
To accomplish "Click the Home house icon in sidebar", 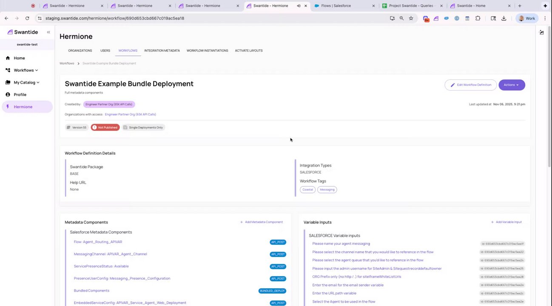I will tap(8, 58).
